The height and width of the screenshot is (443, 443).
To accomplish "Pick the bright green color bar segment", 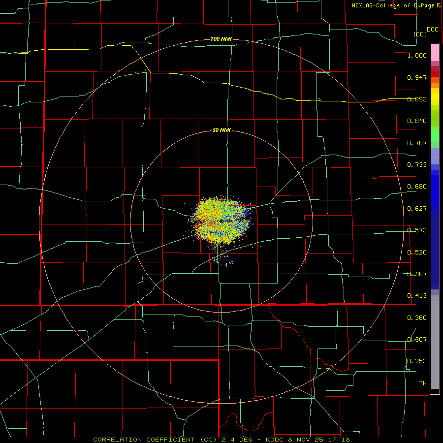I will (435, 134).
